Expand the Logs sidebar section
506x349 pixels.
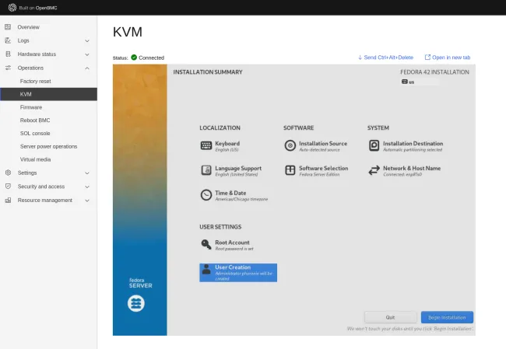86,40
